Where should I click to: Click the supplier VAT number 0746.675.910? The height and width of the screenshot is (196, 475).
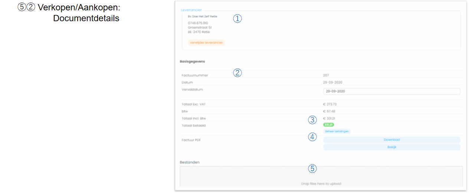(x=198, y=23)
